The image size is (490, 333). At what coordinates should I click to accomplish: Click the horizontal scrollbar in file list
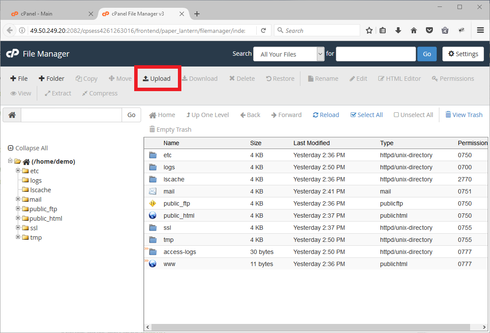click(303, 328)
